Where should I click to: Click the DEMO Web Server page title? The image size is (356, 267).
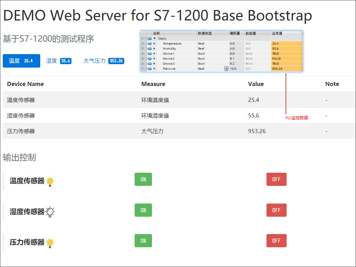click(x=158, y=15)
